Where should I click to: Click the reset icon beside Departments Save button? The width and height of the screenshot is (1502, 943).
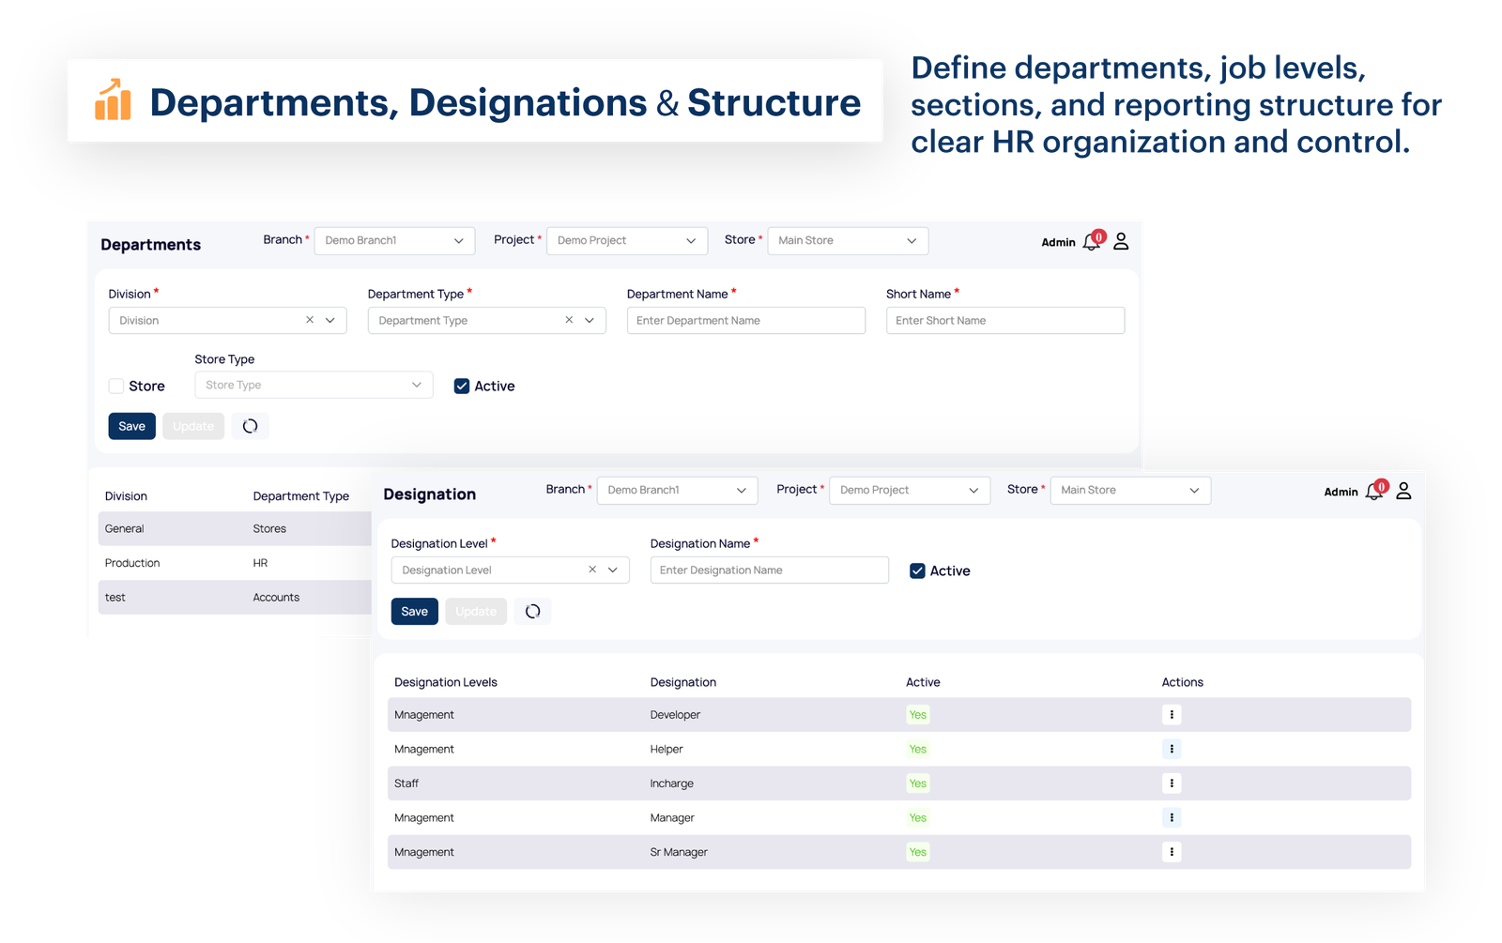(x=249, y=425)
